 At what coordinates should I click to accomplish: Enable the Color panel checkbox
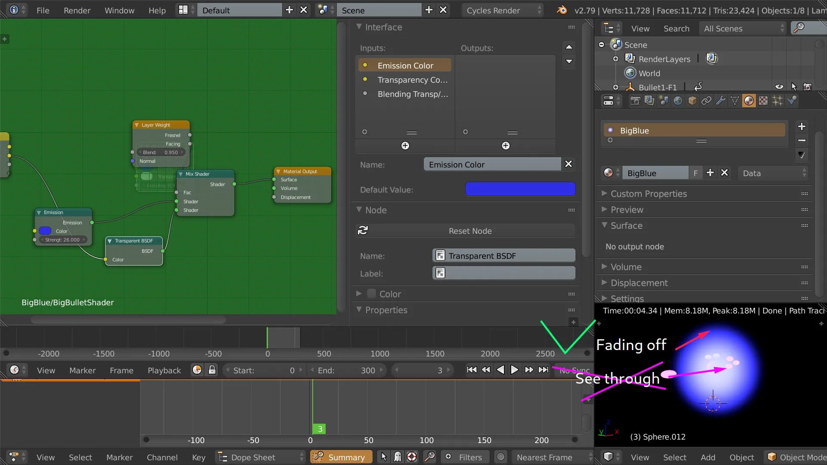click(x=371, y=294)
